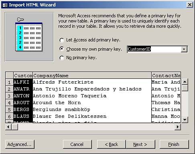Viewport: 195px width, 154px height.
Task: Click the Around the Horn cell
Action: click(92, 103)
